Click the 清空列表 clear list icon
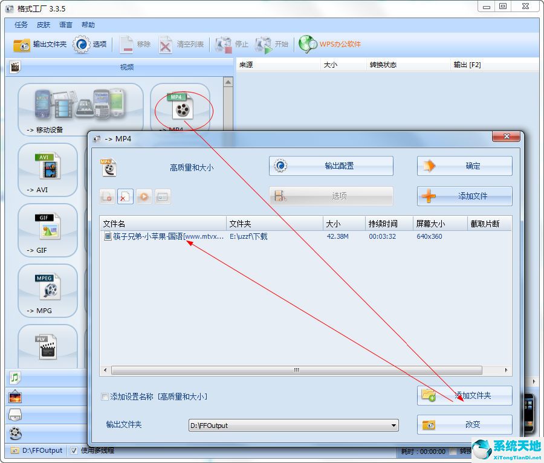 pyautogui.click(x=166, y=44)
